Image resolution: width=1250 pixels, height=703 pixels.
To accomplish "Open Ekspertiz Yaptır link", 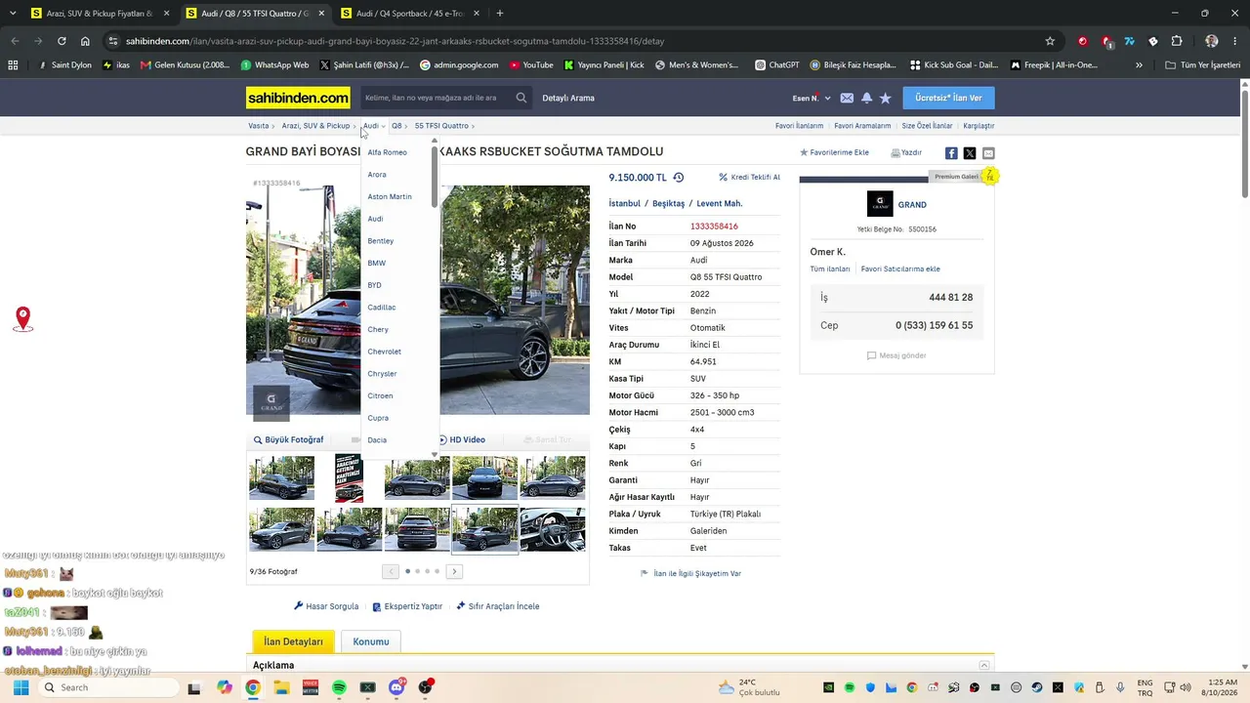I will 407,606.
